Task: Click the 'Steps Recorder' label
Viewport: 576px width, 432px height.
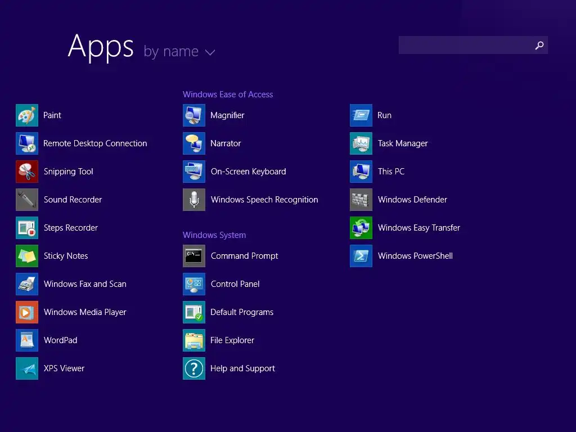Action: [71, 228]
